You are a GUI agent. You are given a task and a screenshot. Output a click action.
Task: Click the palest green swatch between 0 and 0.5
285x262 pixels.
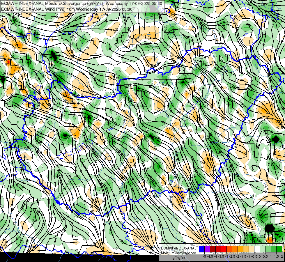263,249
